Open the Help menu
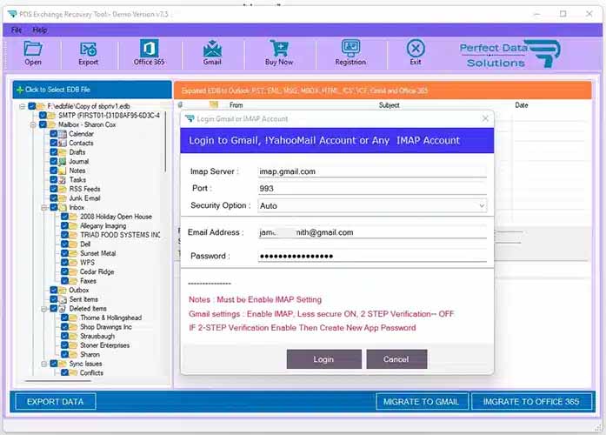This screenshot has height=435, width=606. 40,30
